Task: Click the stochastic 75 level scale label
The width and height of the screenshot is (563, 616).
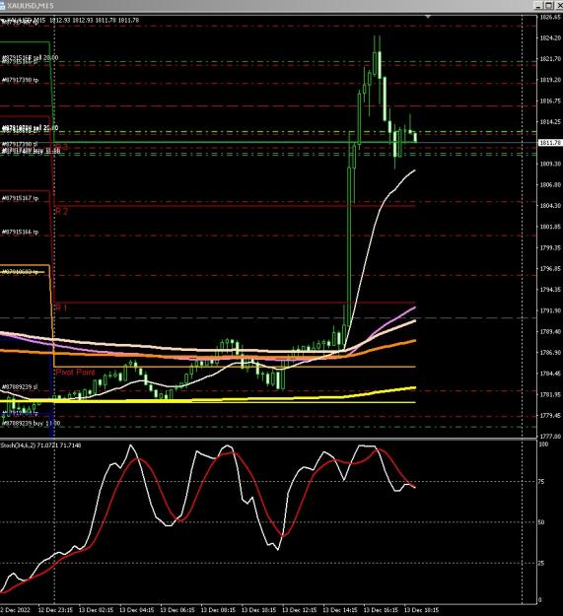Action: pyautogui.click(x=541, y=482)
